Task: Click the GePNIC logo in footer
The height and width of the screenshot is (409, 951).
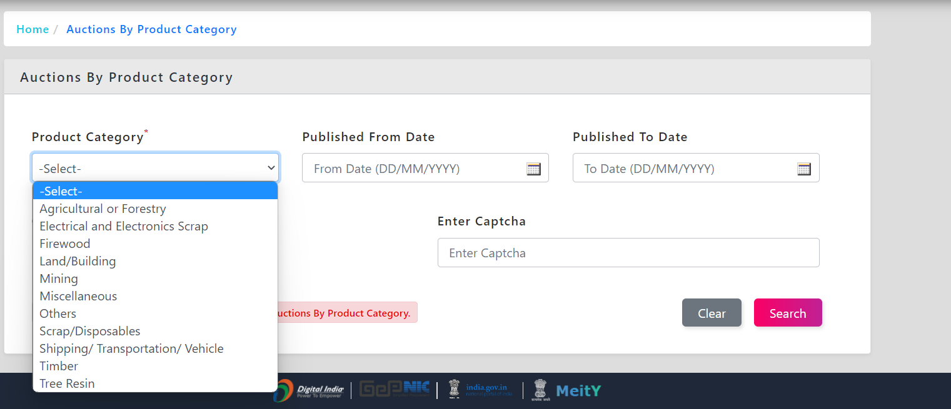Action: (394, 390)
